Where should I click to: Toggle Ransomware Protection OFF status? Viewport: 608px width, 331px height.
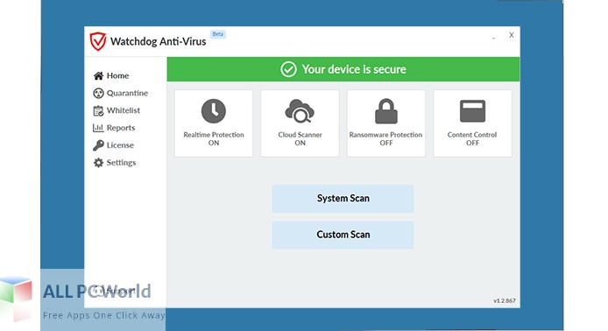(x=386, y=123)
